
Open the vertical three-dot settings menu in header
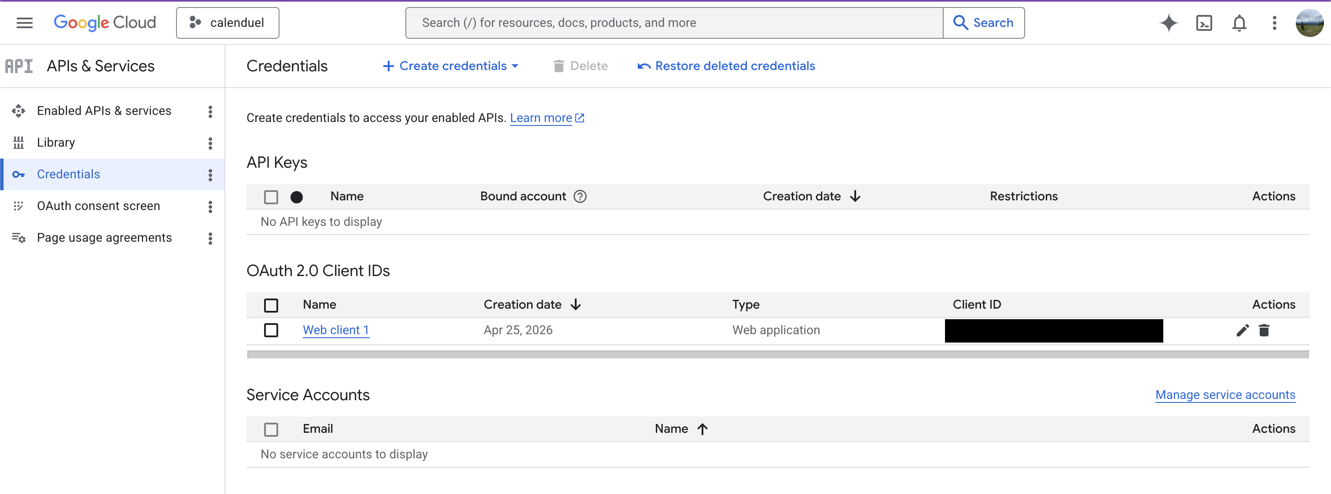pyautogui.click(x=1274, y=23)
